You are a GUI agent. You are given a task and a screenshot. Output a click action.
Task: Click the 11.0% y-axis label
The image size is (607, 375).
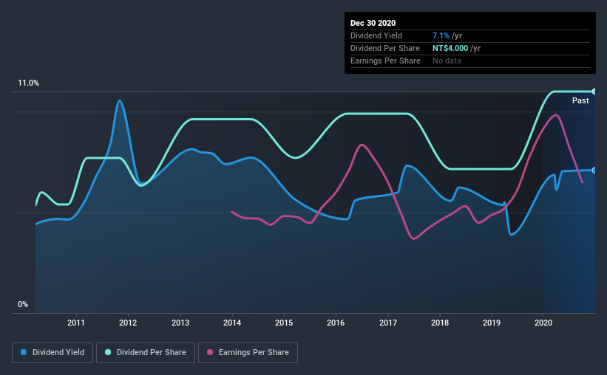tap(29, 83)
